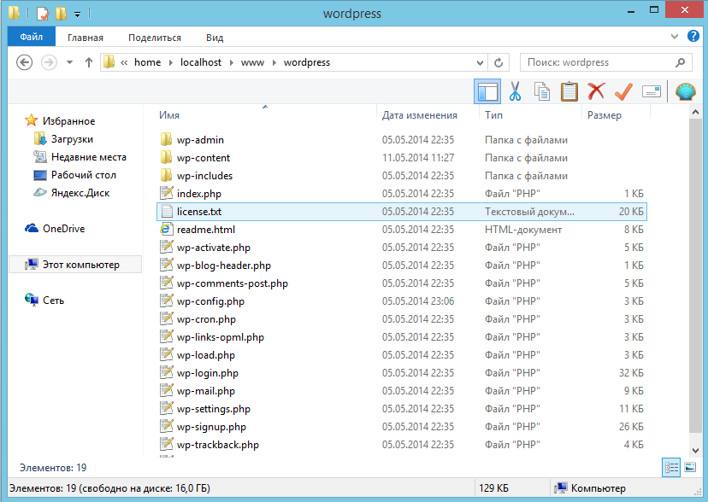
Task: Delete with the red X toolbar icon
Action: (x=596, y=91)
